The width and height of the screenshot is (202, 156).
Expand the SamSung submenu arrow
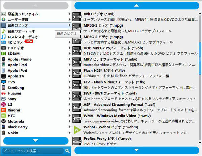[x=69, y=87]
